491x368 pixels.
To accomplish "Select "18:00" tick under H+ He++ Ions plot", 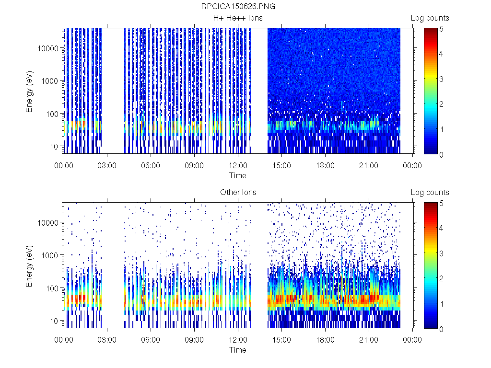I will coord(325,165).
